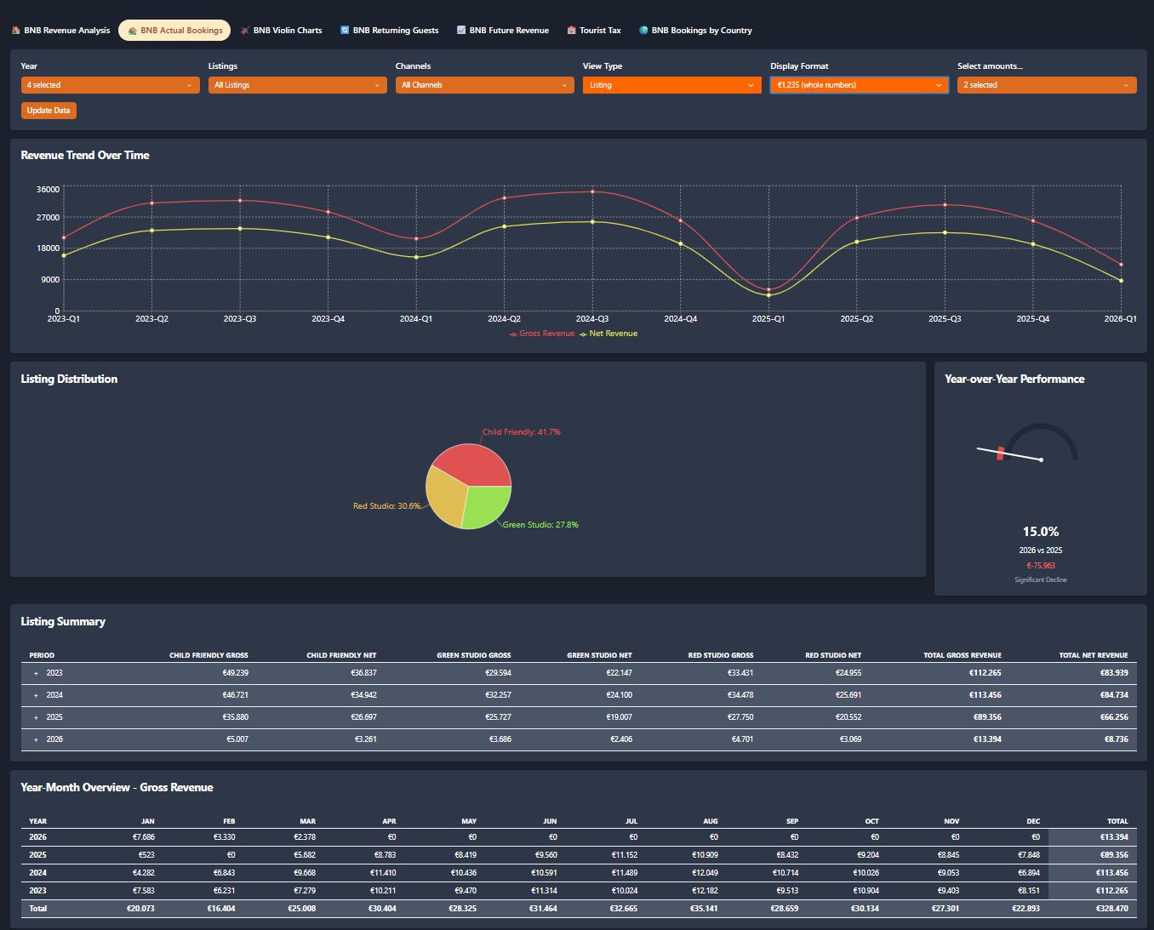The width and height of the screenshot is (1154, 930).
Task: Open the View Type dropdown showing Listing
Action: tap(671, 85)
